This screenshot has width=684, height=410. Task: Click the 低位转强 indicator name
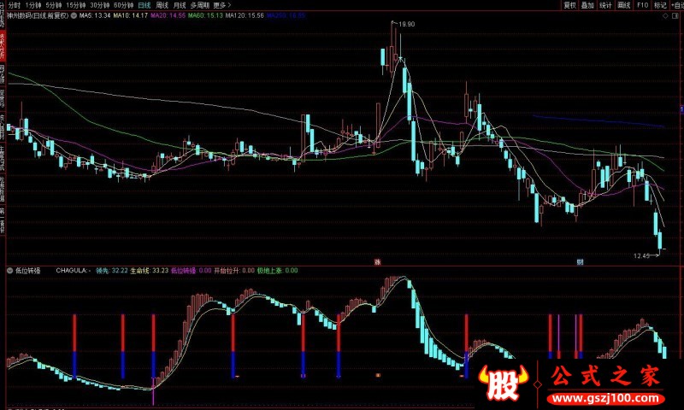click(x=28, y=271)
